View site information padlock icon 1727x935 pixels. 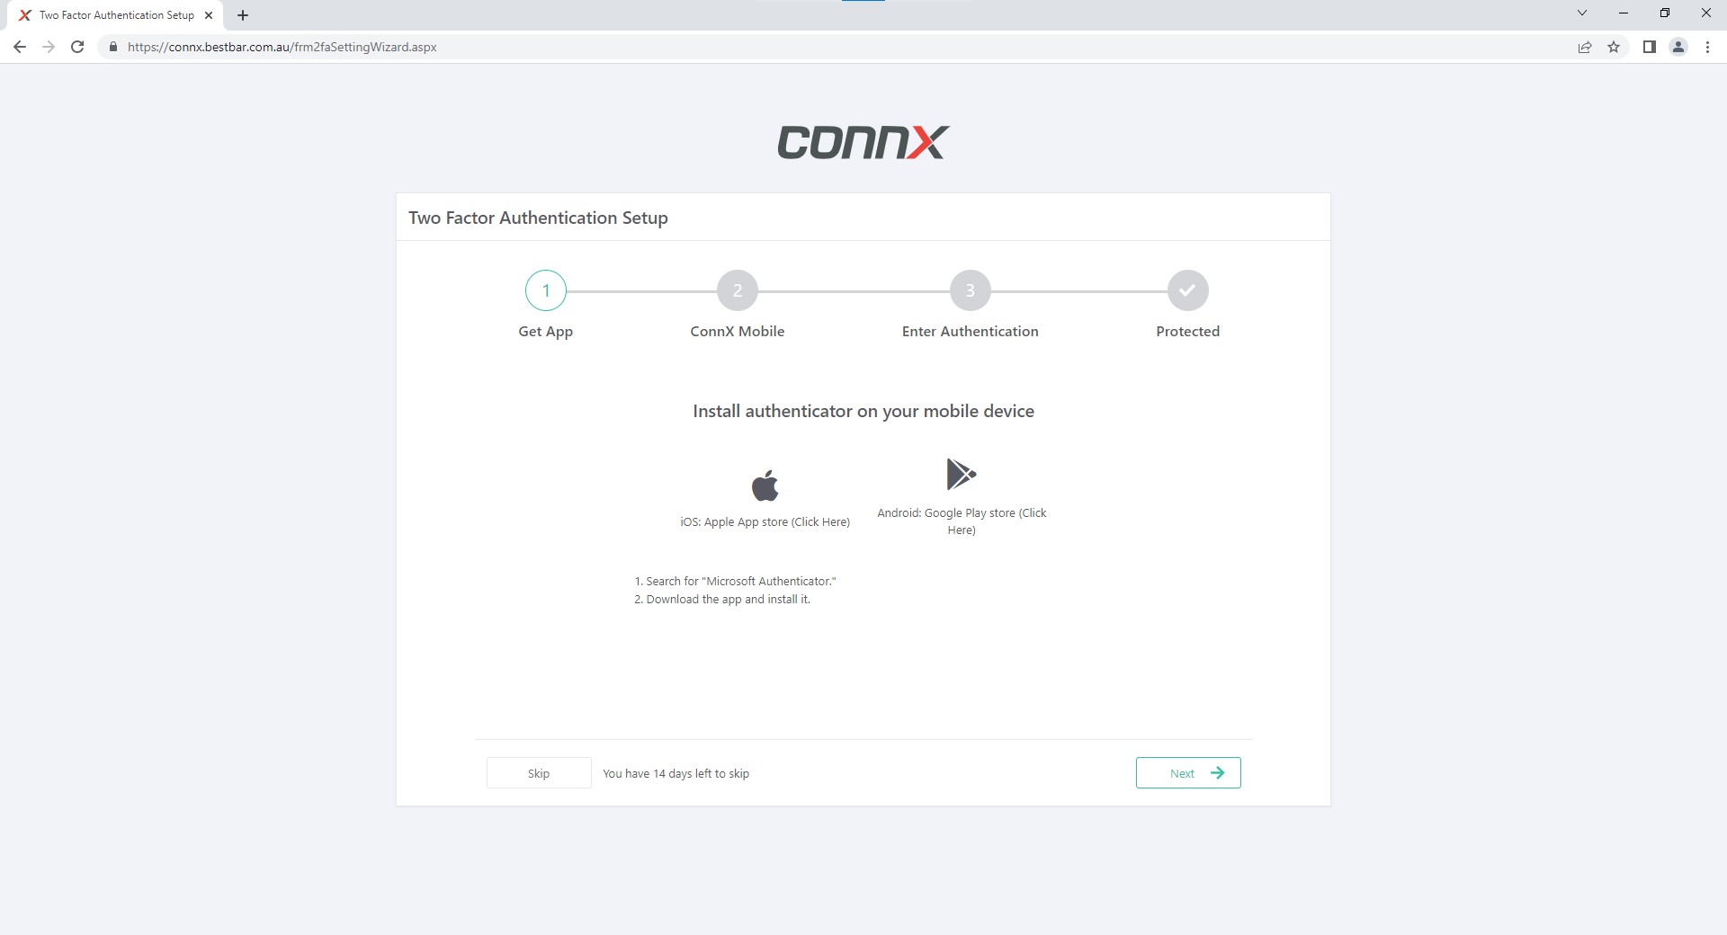(113, 47)
